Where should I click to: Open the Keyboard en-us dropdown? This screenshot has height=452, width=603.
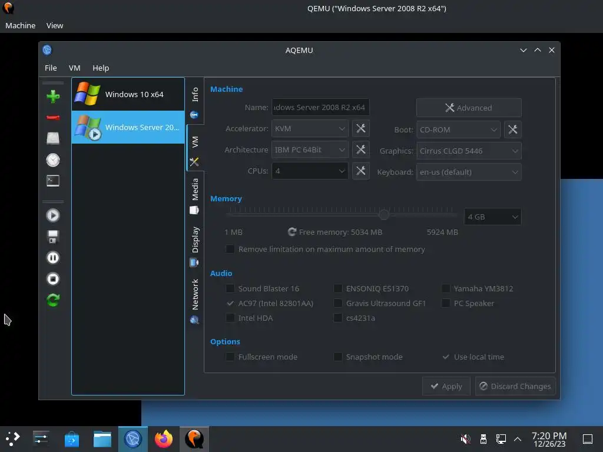tap(469, 172)
